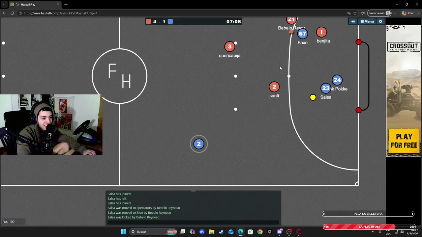Open the Mail app on taskbar
Viewport: 422px width, 237px height.
(x=231, y=232)
